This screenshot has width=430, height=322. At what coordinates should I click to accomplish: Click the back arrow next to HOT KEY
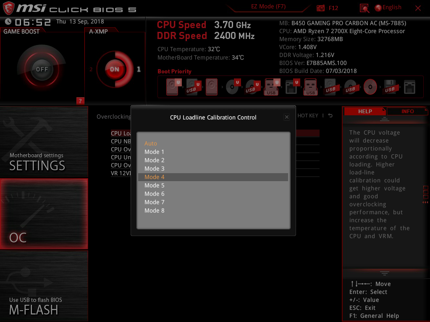(x=330, y=116)
